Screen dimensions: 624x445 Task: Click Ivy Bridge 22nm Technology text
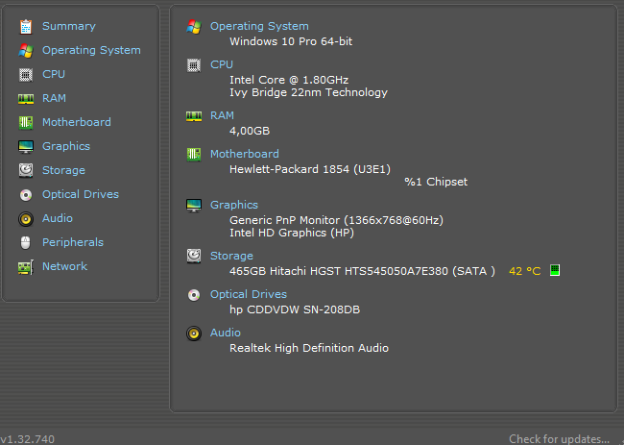(x=308, y=92)
